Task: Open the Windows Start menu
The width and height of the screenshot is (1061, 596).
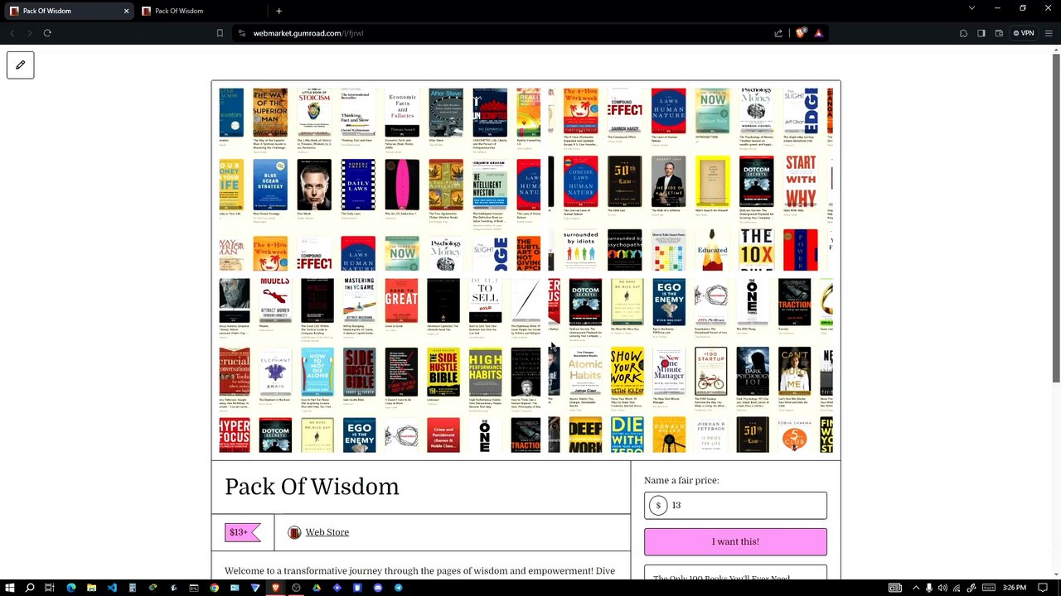Action: [x=9, y=588]
